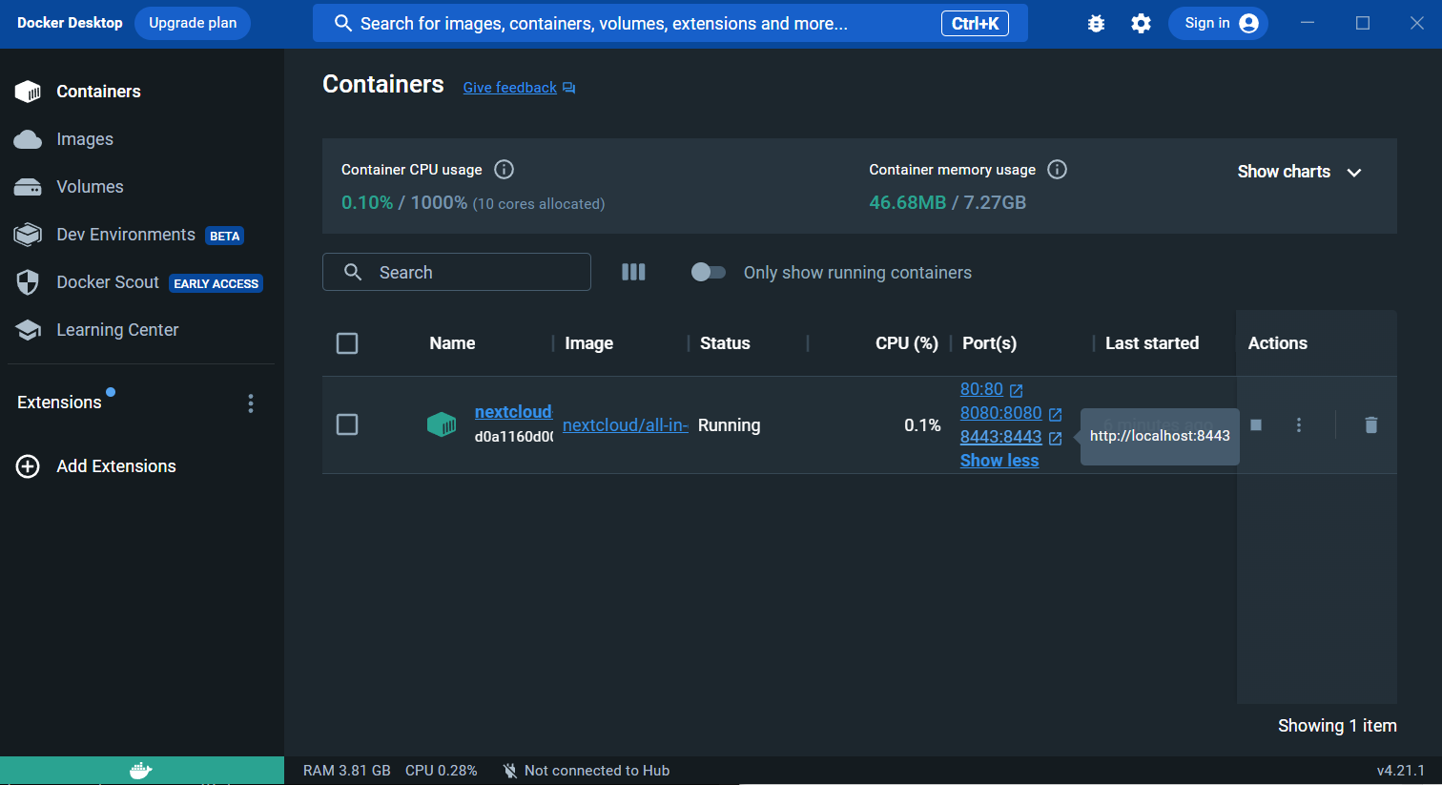Select the nextcloud container row checkbox
Image resolution: width=1442 pixels, height=785 pixels.
pyautogui.click(x=347, y=424)
